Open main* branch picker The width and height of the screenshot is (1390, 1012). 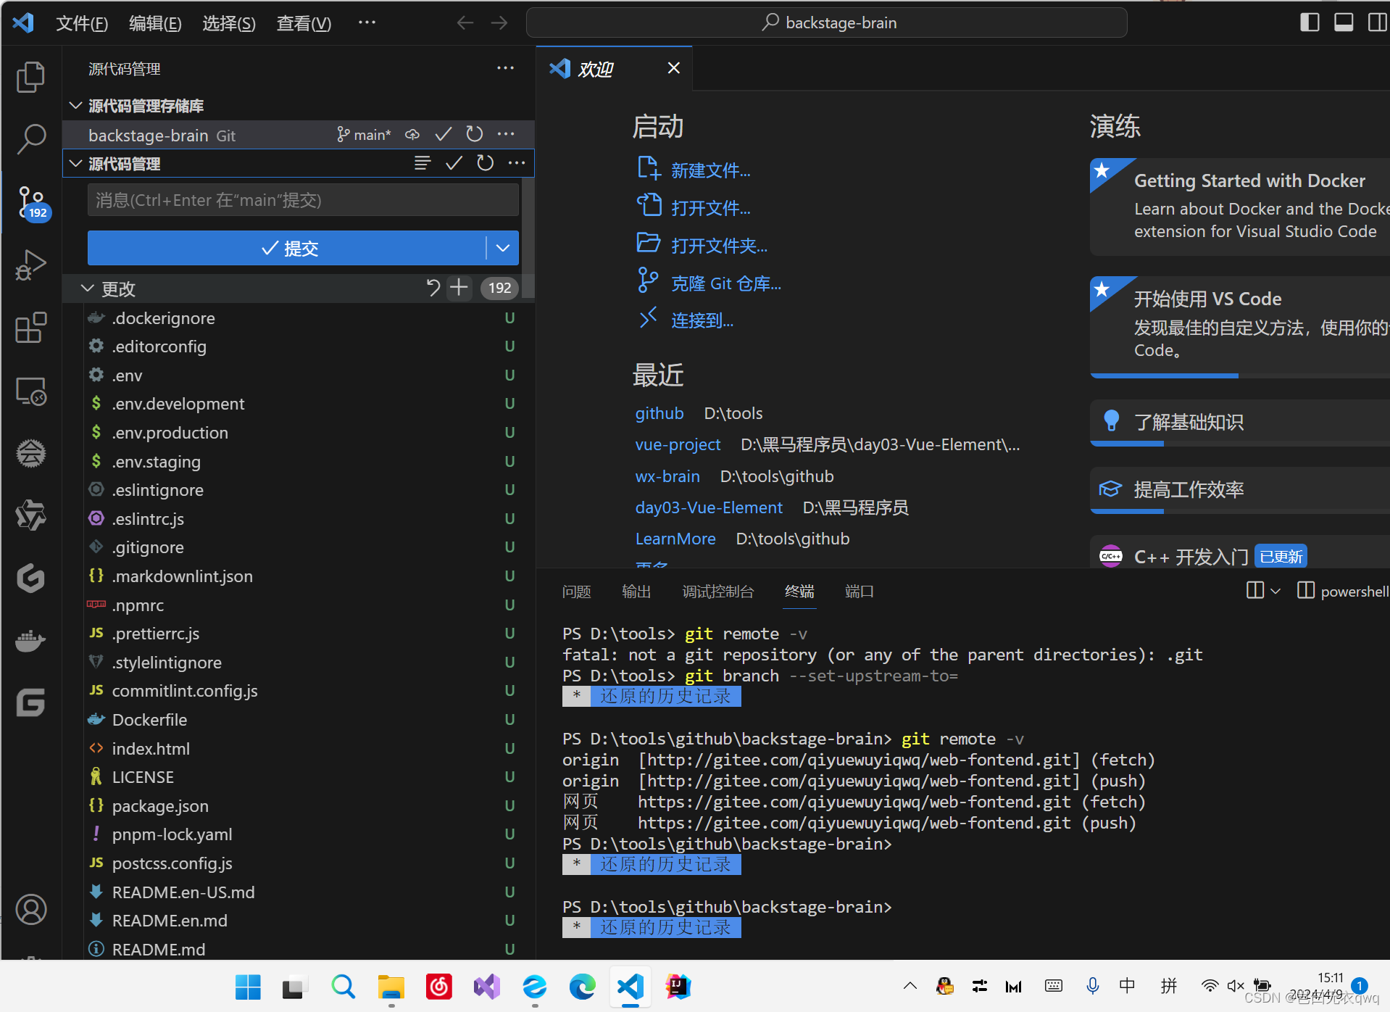click(364, 135)
